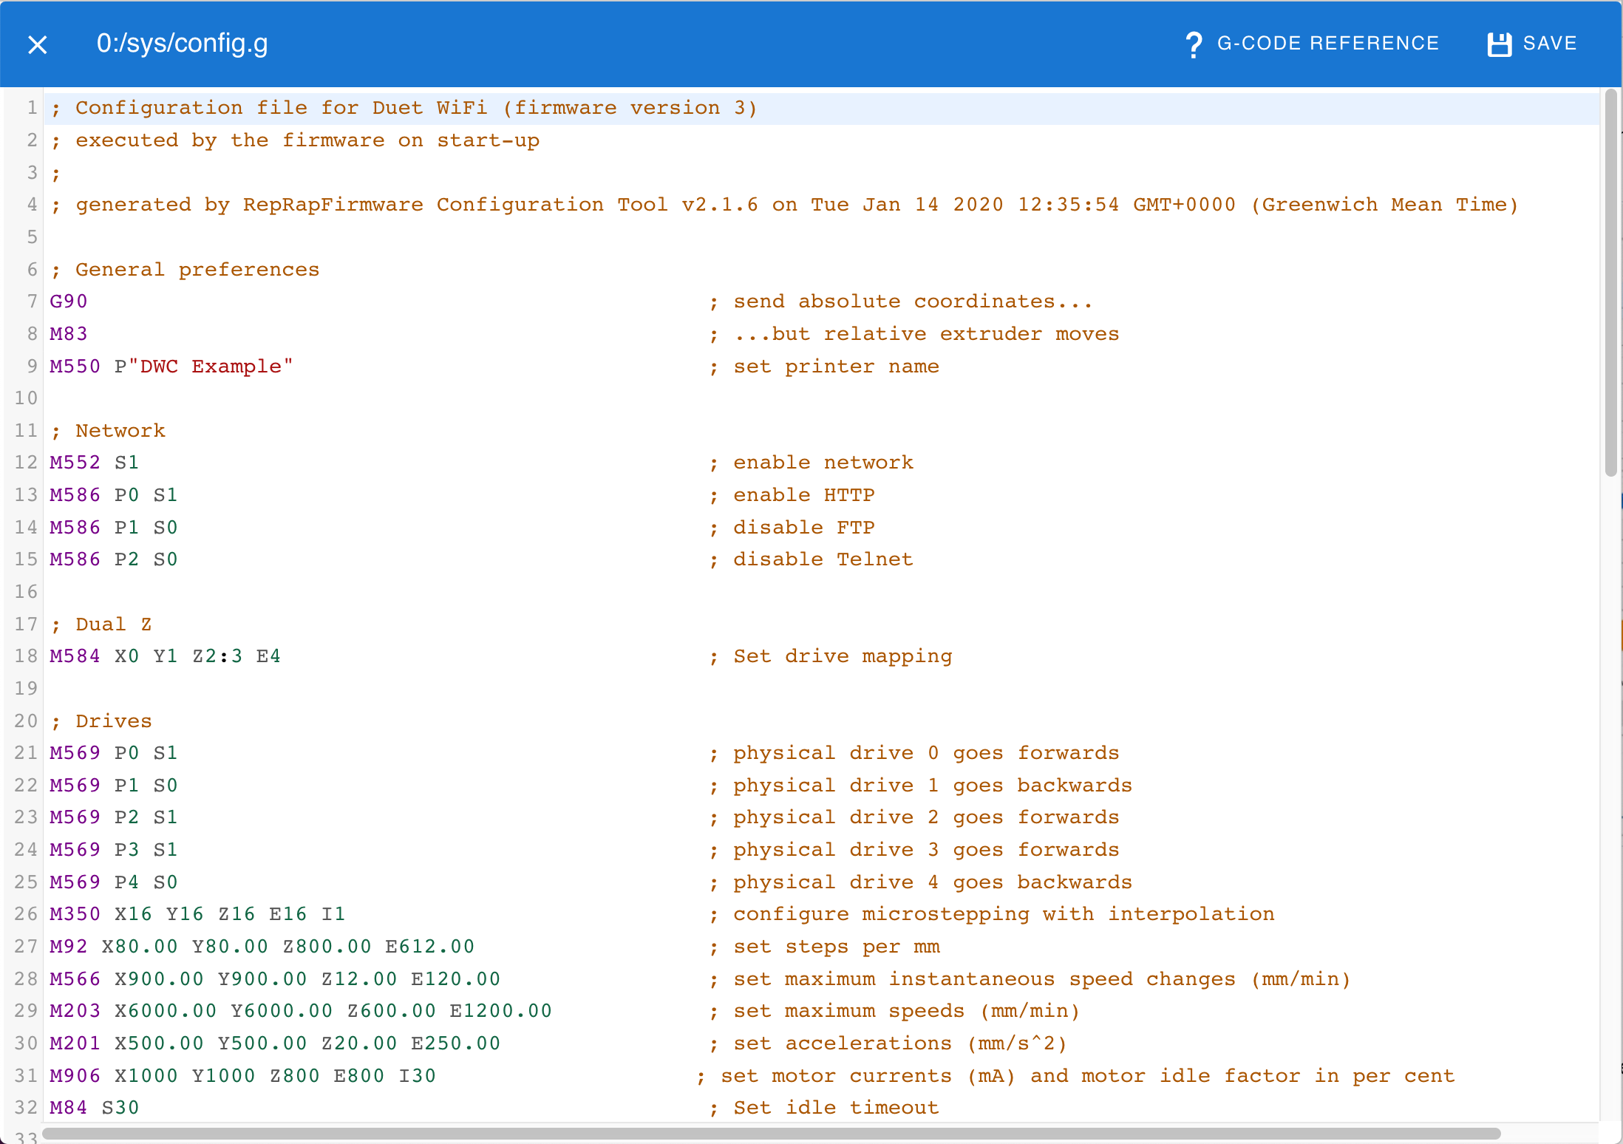Viewport: 1623px width, 1144px height.
Task: Click the M906 motor currents command
Action: tap(243, 1076)
